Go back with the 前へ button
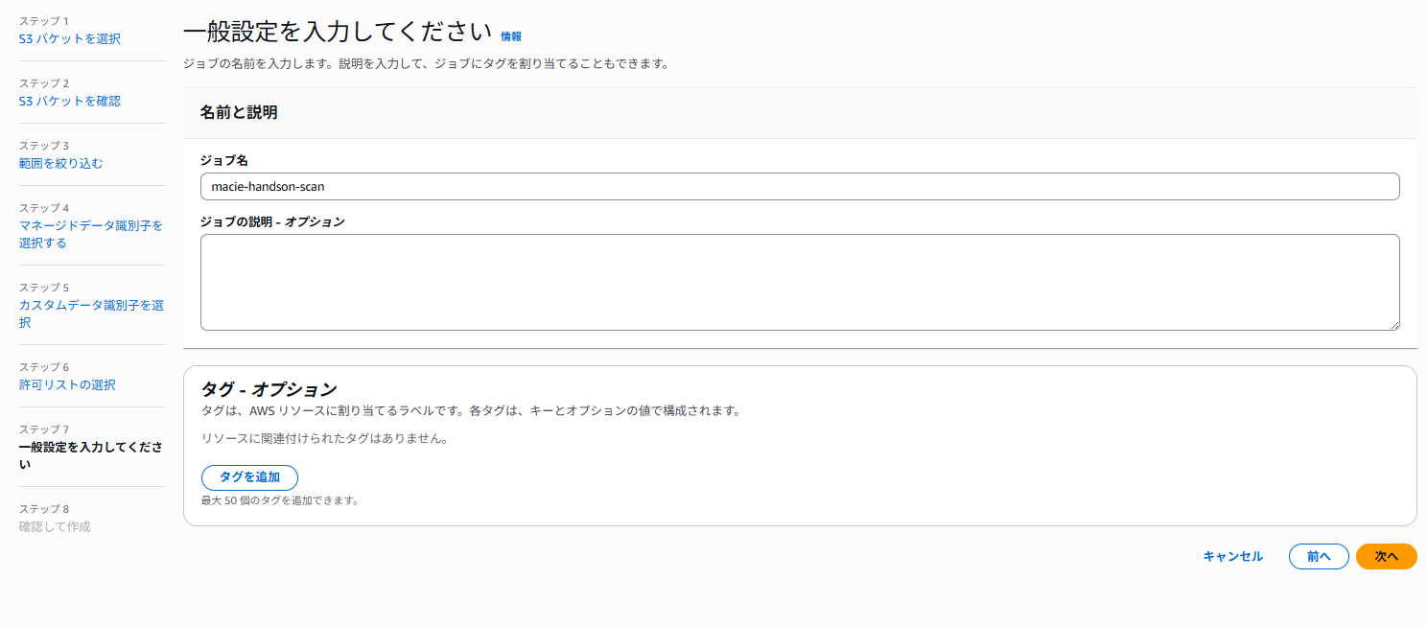1427x626 pixels. (x=1319, y=557)
